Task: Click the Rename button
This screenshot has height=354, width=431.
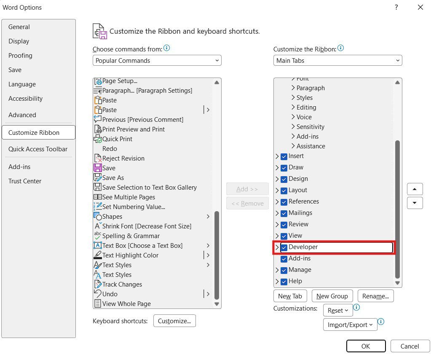Action: 375,296
